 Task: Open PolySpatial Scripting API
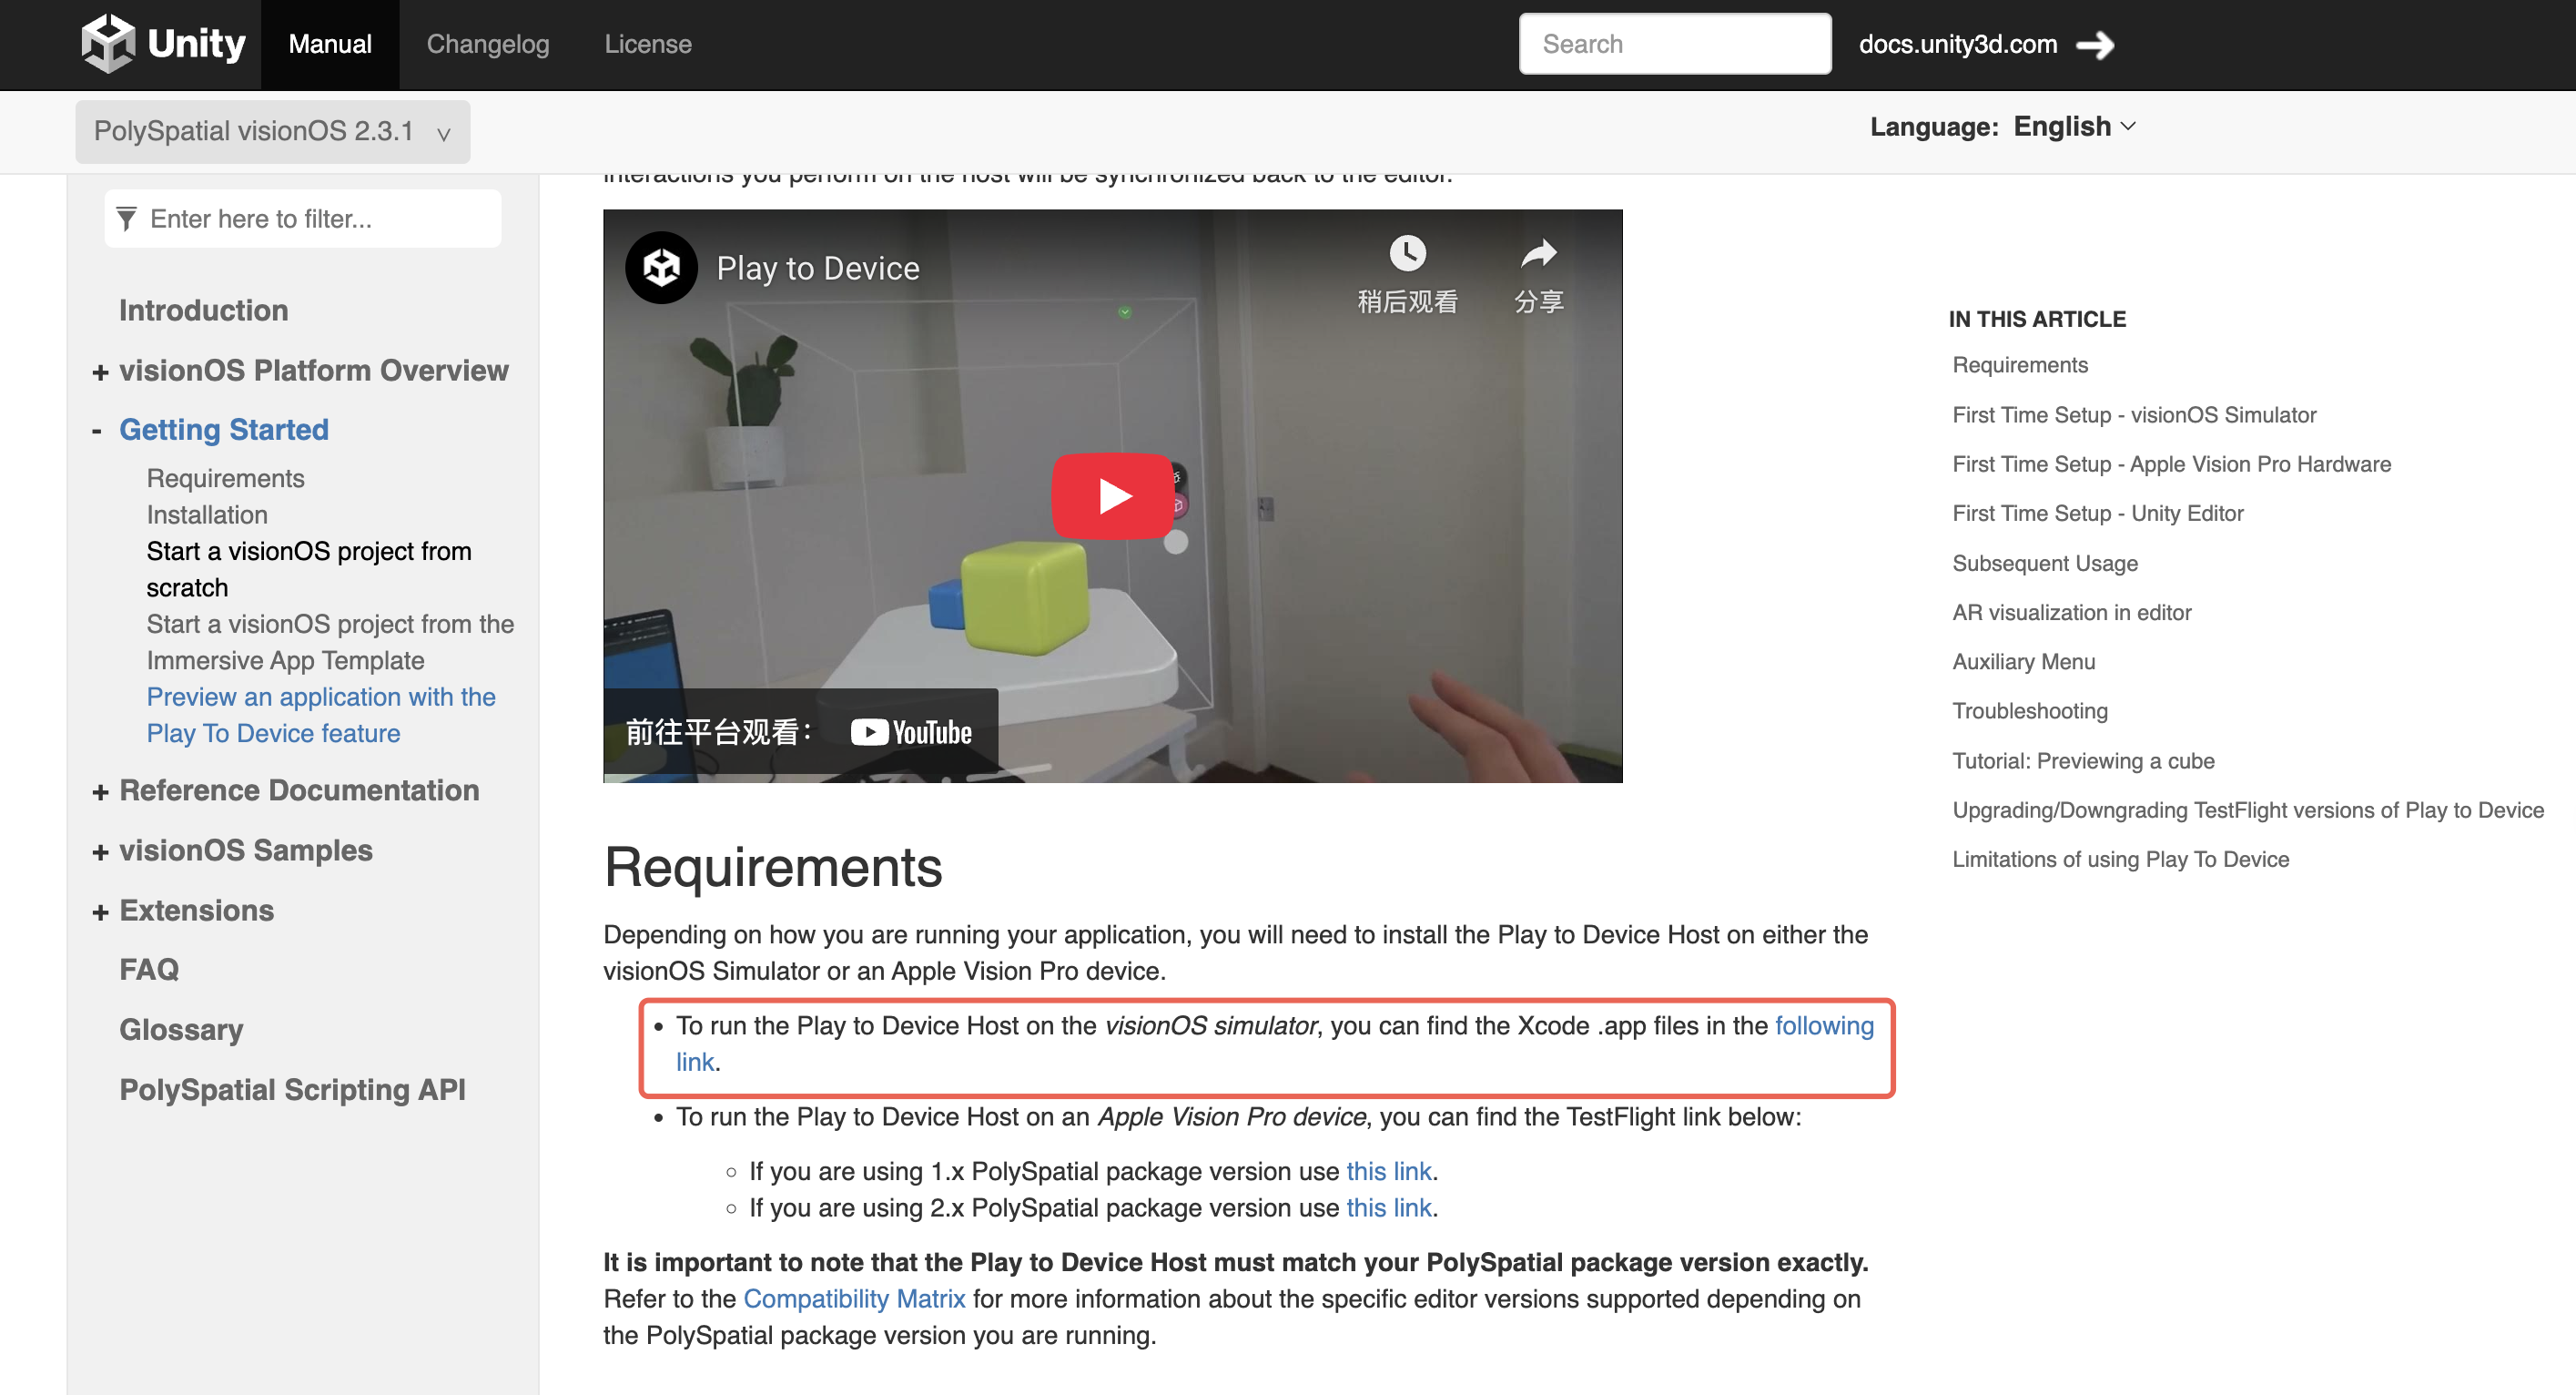(292, 1090)
